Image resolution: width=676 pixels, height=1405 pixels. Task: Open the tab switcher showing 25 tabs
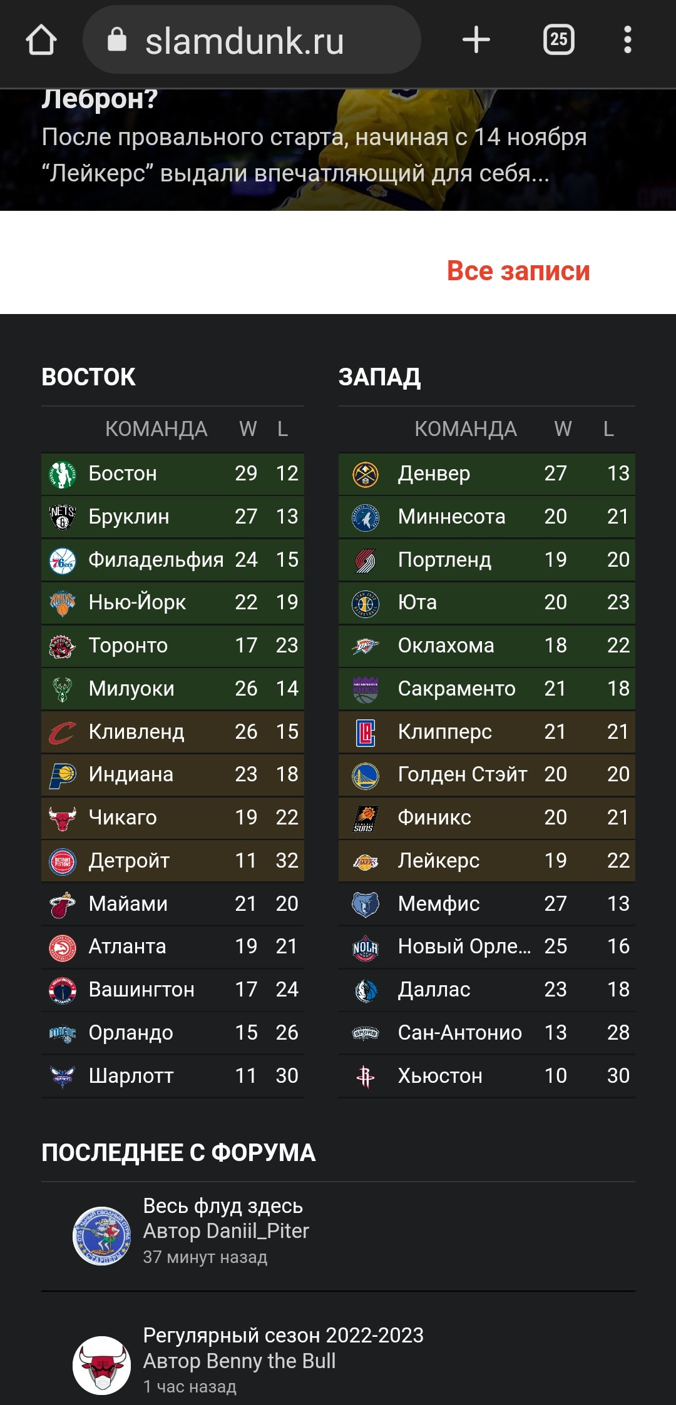tap(558, 40)
